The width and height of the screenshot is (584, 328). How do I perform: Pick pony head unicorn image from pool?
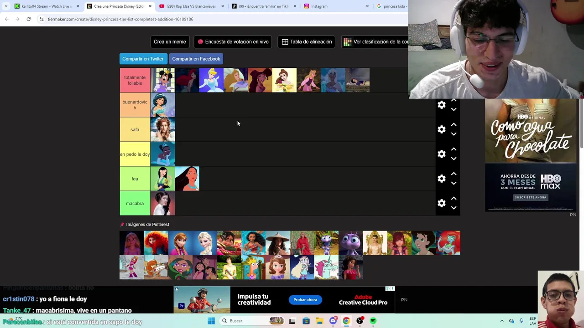(326, 267)
